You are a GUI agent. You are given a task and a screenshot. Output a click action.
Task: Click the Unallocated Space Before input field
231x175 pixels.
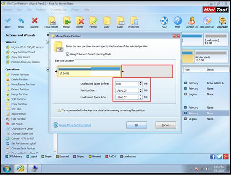(127, 84)
